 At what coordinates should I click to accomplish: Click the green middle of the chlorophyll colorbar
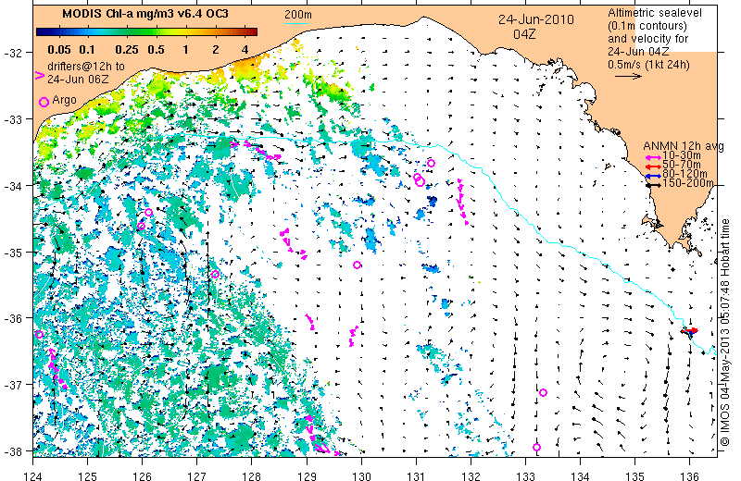(x=146, y=32)
